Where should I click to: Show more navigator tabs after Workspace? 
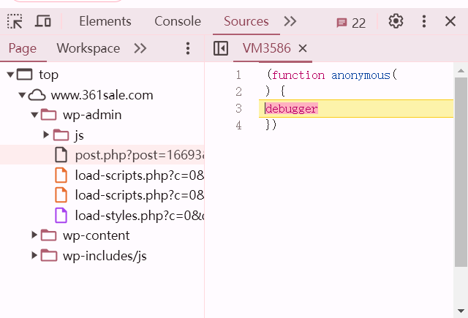[x=140, y=48]
